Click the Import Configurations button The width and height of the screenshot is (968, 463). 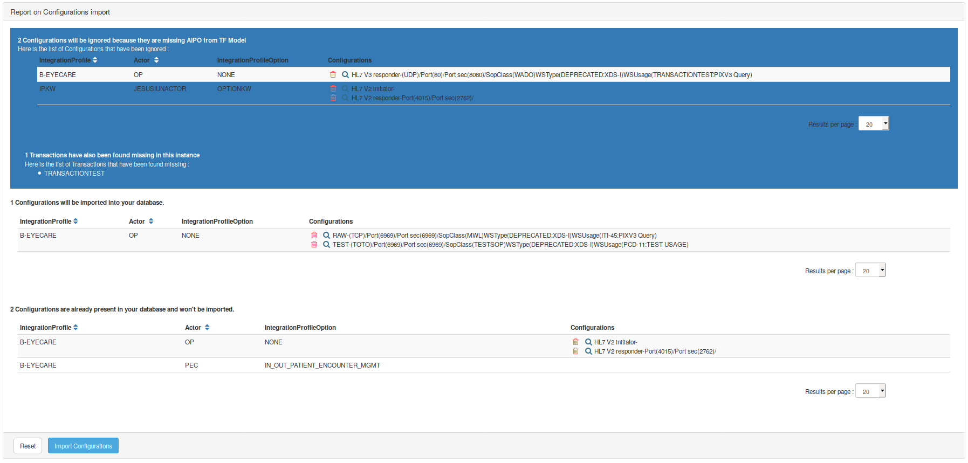click(x=83, y=446)
